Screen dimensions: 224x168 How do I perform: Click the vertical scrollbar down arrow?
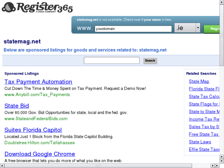222,161
